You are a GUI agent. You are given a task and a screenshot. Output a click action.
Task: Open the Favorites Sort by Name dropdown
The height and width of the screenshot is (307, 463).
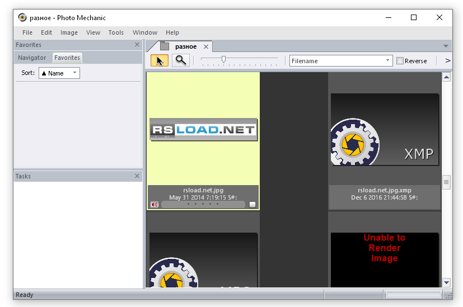[75, 73]
